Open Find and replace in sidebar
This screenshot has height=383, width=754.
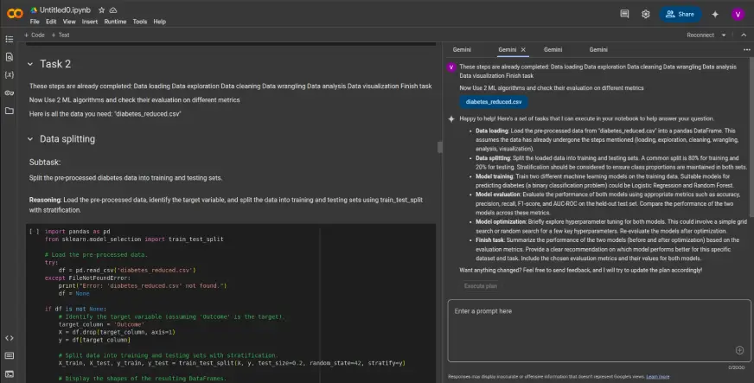[10, 57]
